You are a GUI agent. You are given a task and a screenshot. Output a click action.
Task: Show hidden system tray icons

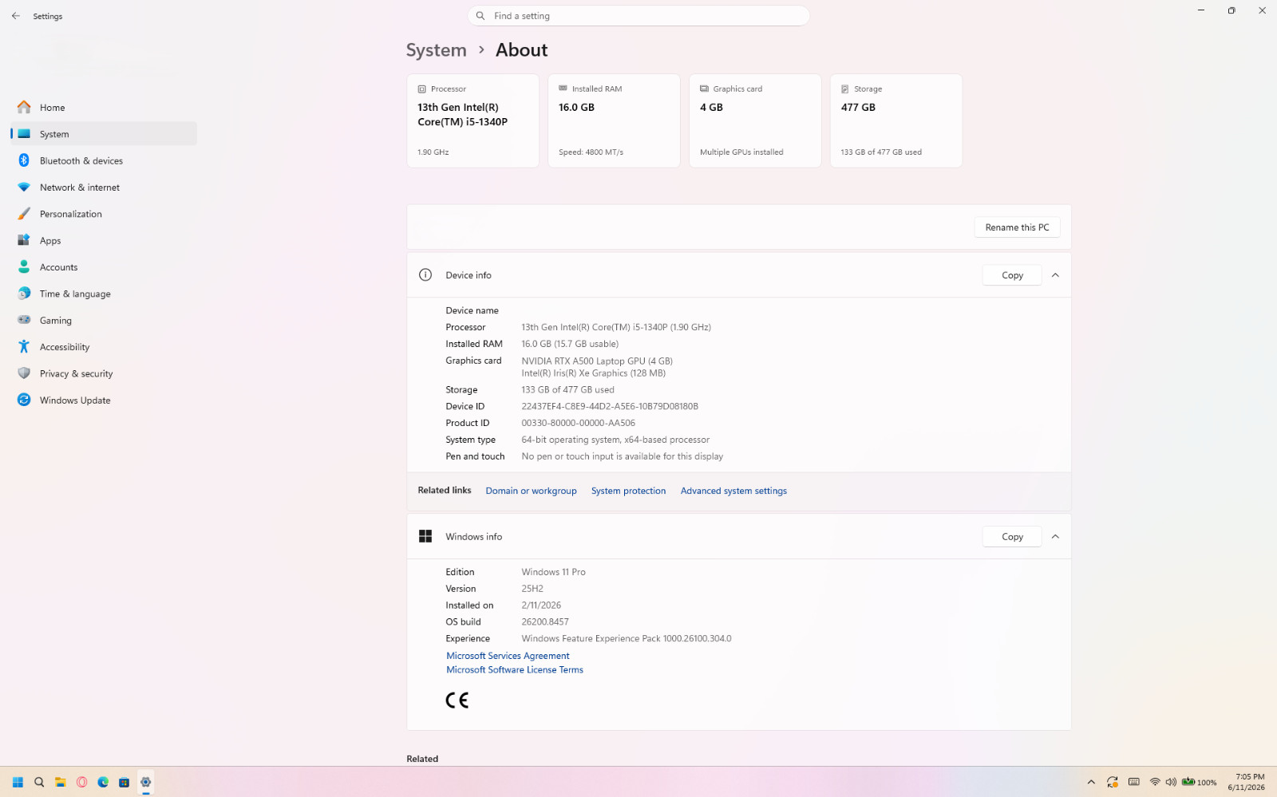point(1091,783)
